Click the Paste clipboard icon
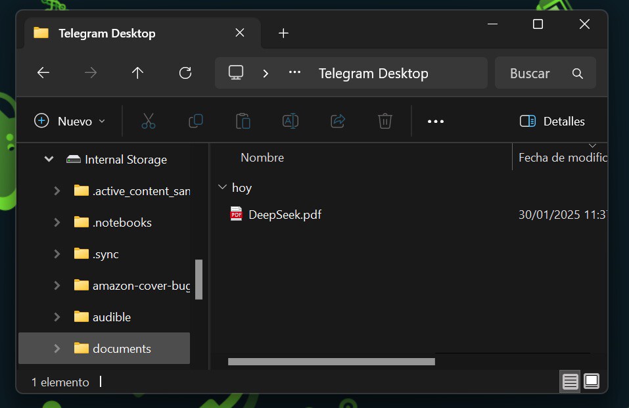Image resolution: width=629 pixels, height=408 pixels. tap(243, 121)
